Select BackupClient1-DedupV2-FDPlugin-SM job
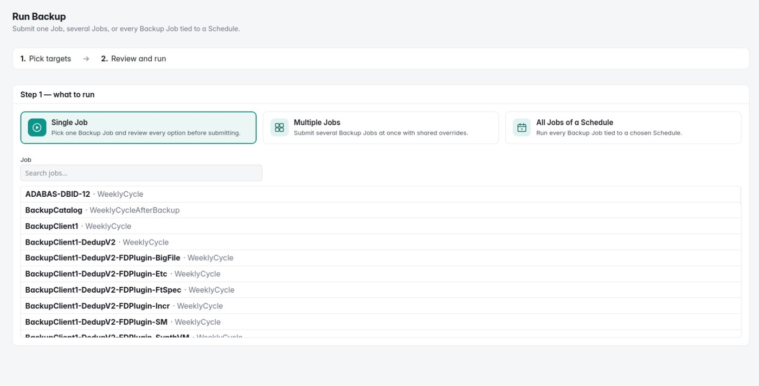The height and width of the screenshot is (386, 759). (x=381, y=321)
